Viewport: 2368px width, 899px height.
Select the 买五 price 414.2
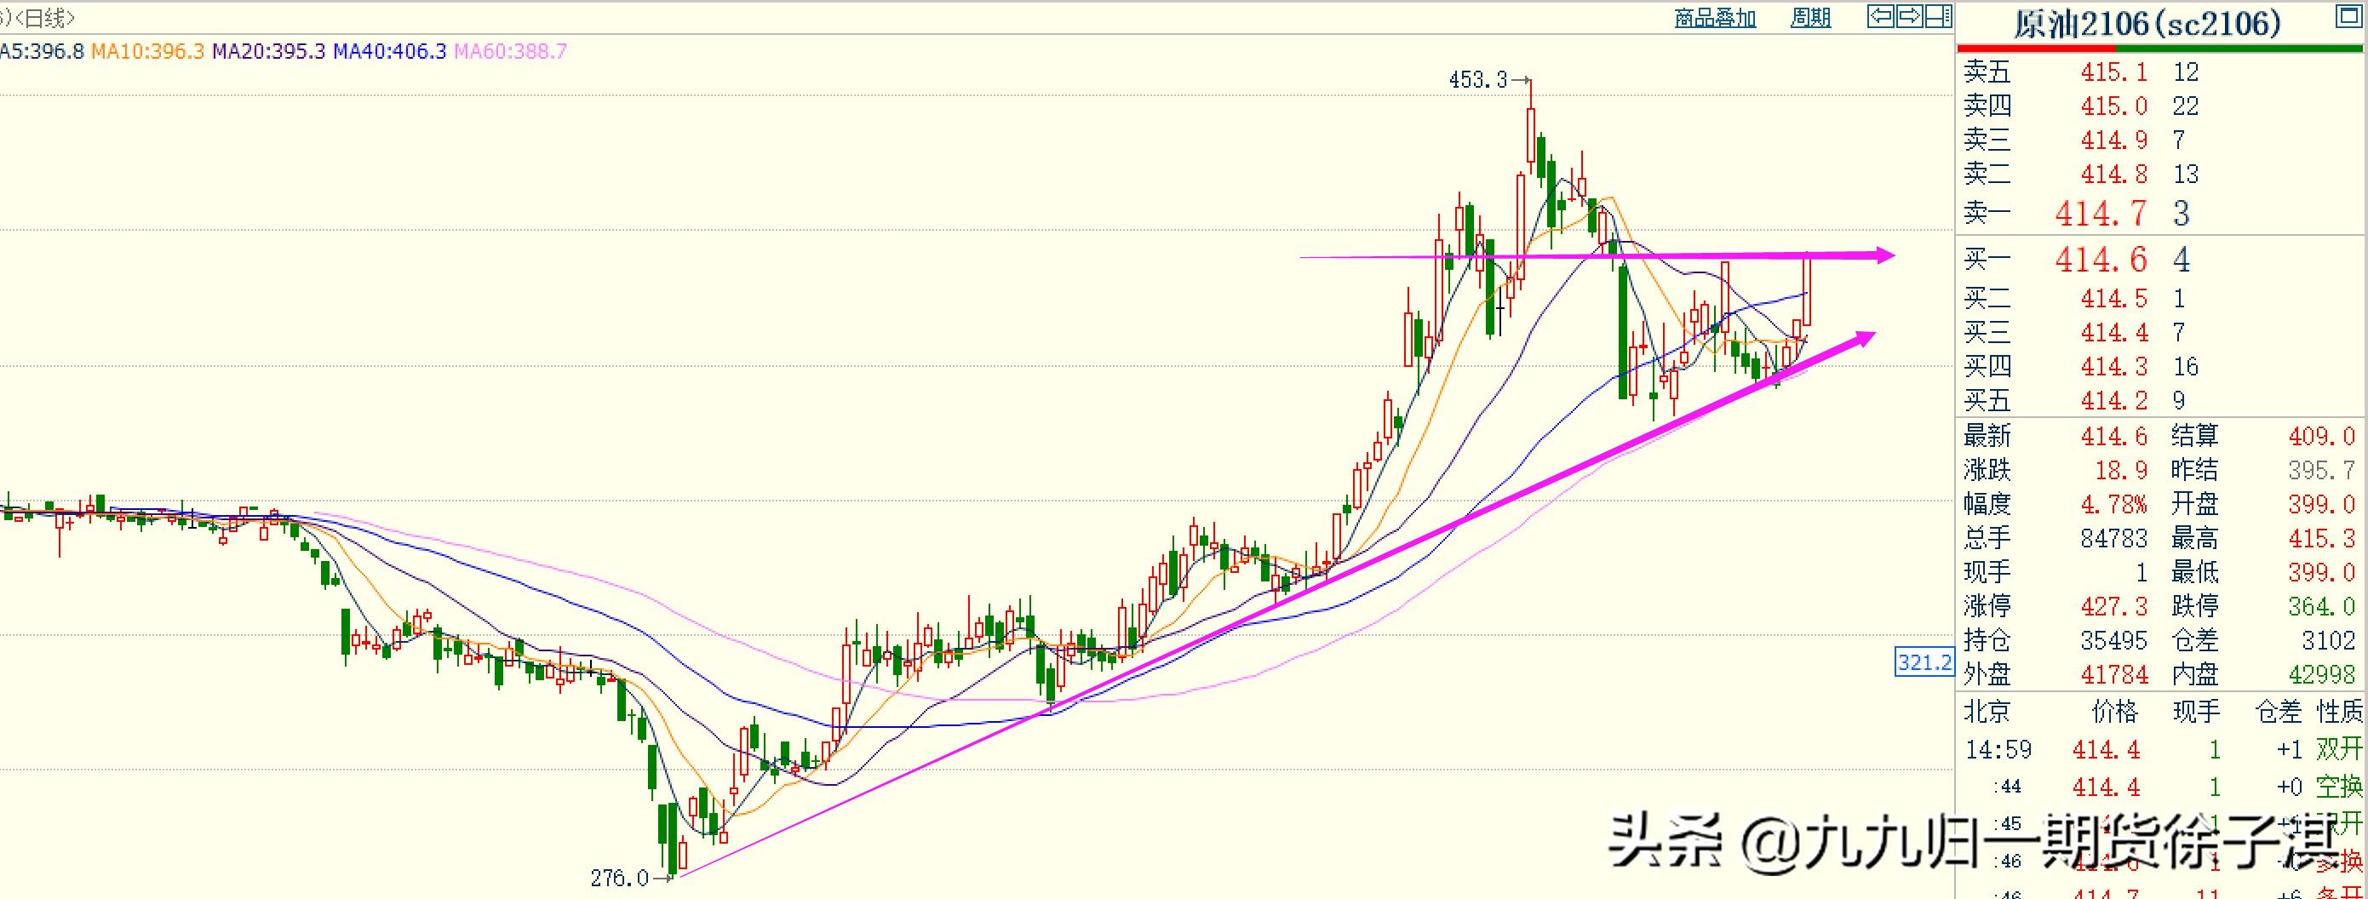click(x=2114, y=400)
